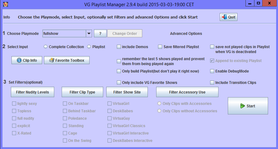Click the Start button
Viewport: 278px width, 149px height.
pos(248,106)
